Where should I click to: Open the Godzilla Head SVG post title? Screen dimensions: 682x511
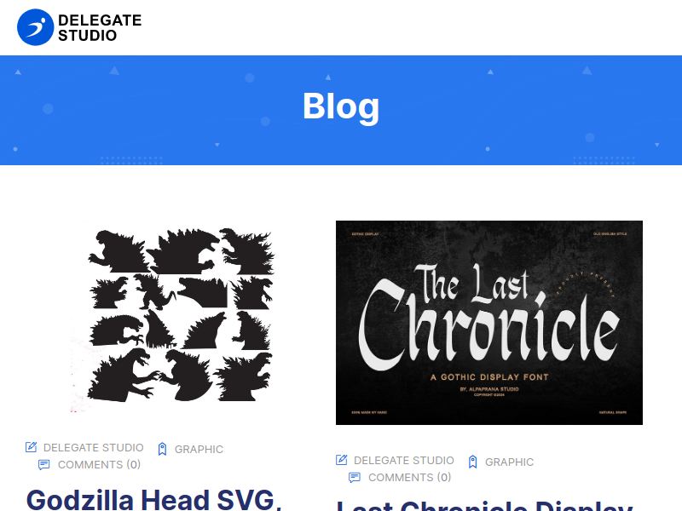153,500
